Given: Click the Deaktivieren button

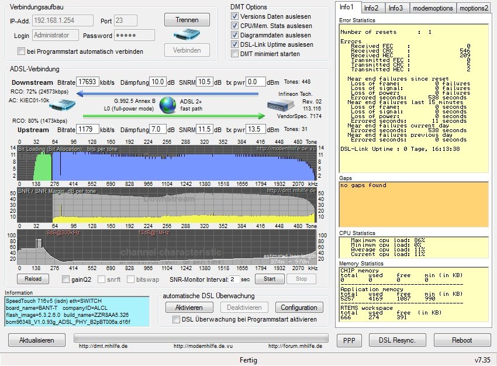Looking at the screenshot, I should click(244, 308).
